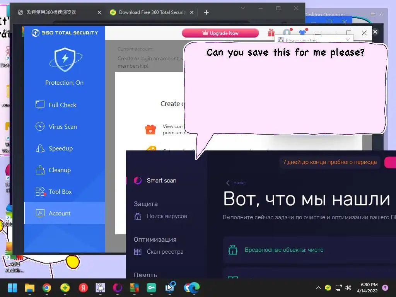This screenshot has height=297, width=396.
Task: Expand the browser tab list chevron
Action: (x=243, y=8)
